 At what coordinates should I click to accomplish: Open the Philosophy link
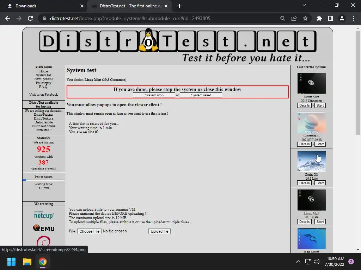point(43,83)
